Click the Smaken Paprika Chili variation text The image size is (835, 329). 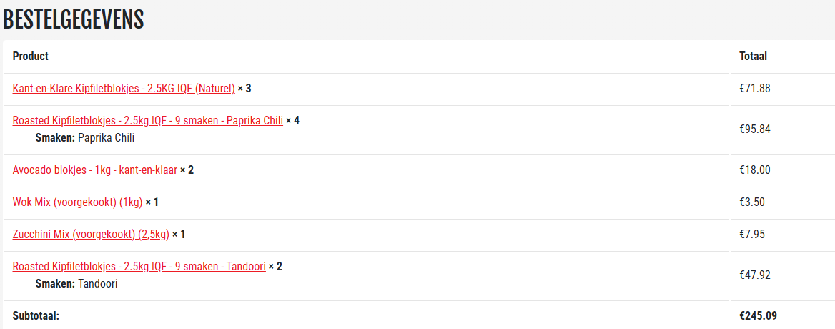tap(85, 138)
